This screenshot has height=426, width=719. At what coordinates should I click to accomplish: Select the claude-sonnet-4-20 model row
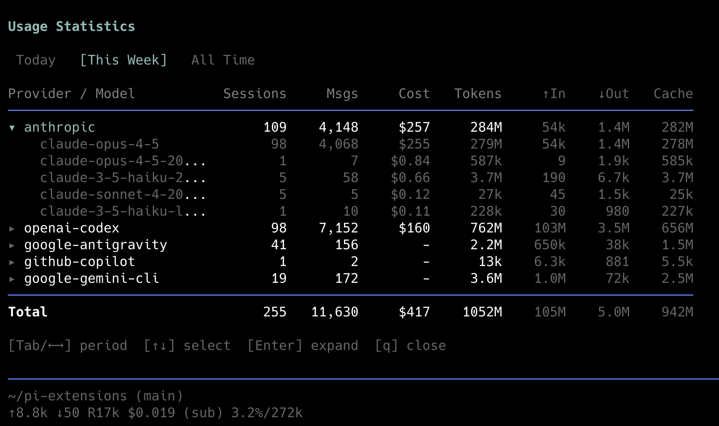(123, 194)
